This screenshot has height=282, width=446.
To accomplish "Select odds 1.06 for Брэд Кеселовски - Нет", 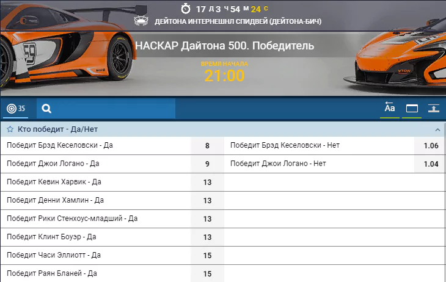I will (431, 146).
